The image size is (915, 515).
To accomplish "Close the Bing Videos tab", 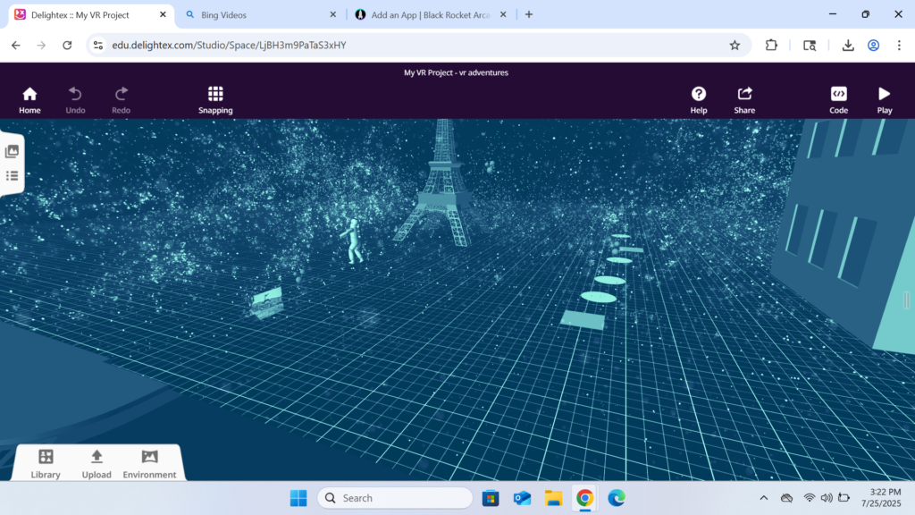I will (x=332, y=14).
